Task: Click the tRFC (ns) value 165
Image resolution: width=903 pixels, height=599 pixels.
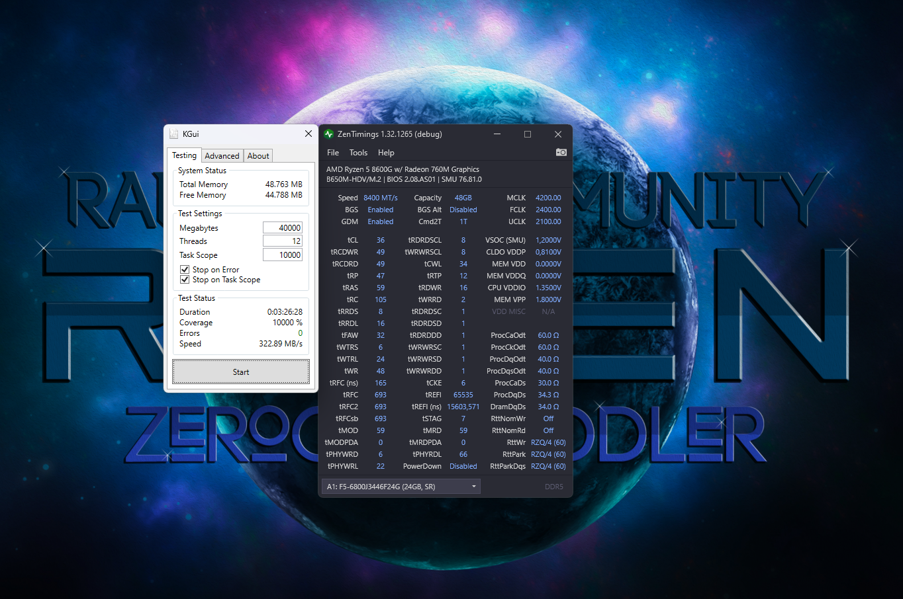Action: [381, 383]
